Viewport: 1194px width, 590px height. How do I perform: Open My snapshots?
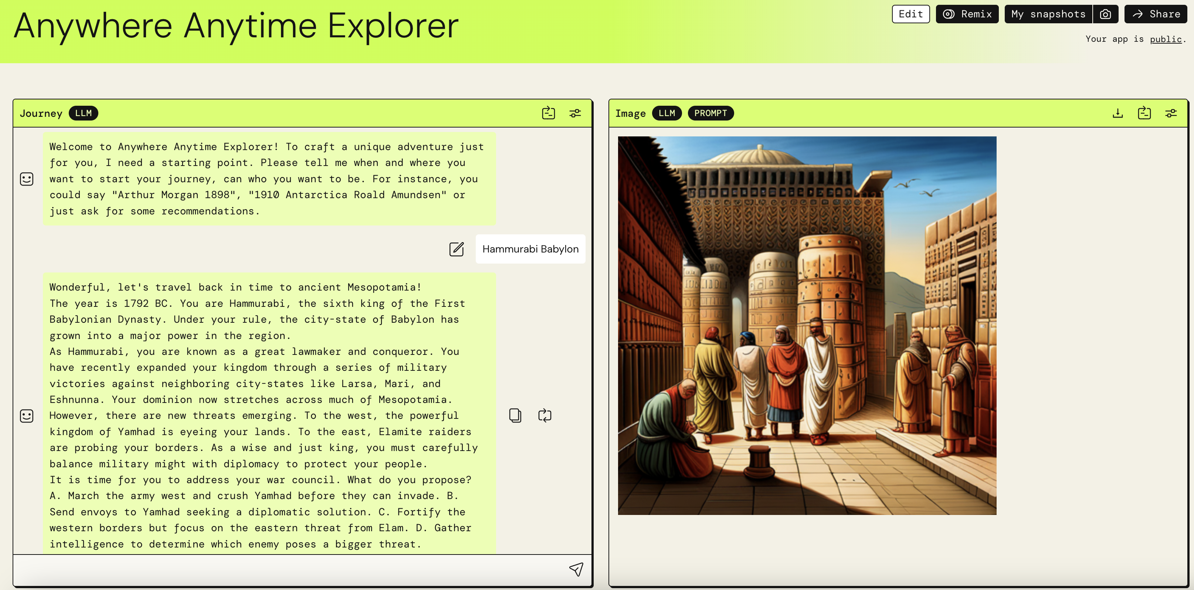coord(1048,14)
